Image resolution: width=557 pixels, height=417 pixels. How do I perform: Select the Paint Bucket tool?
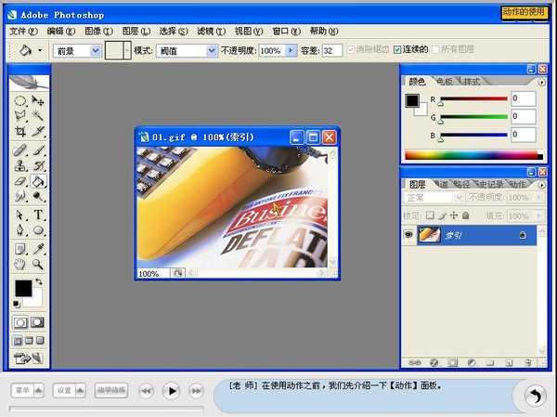[38, 181]
